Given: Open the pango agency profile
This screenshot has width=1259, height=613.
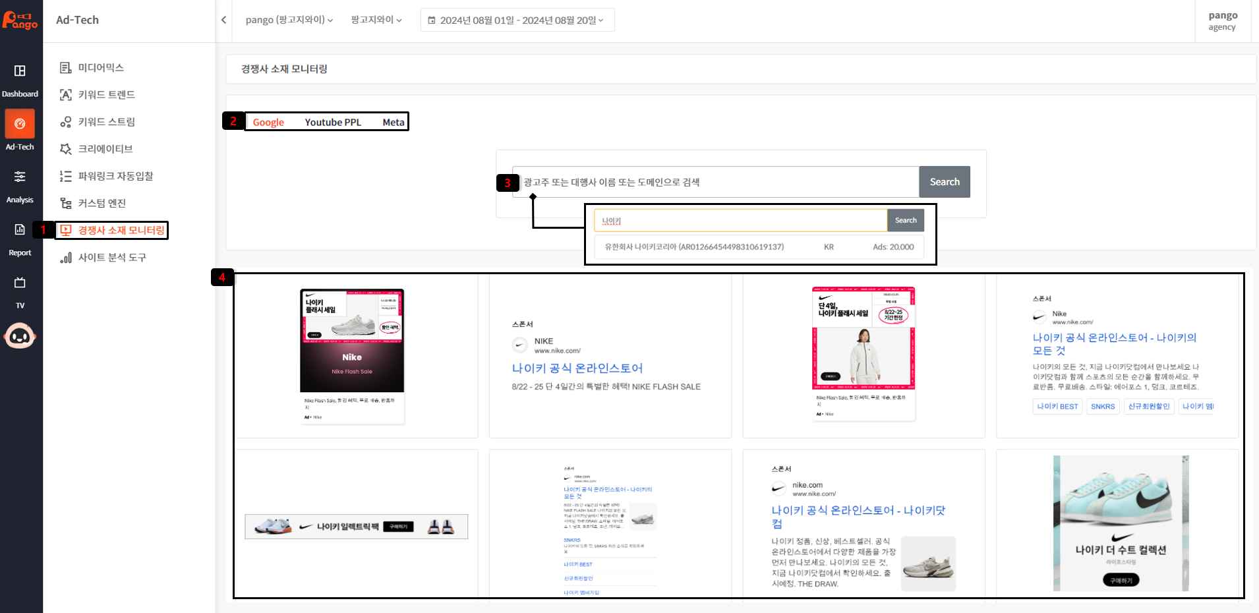Looking at the screenshot, I should (x=1223, y=20).
